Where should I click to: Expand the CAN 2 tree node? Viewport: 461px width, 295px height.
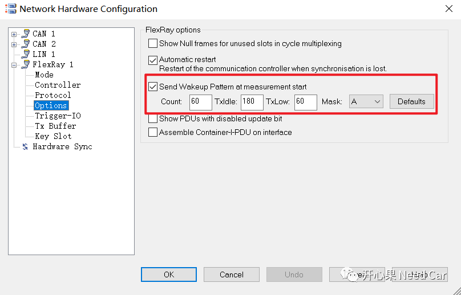(x=14, y=44)
